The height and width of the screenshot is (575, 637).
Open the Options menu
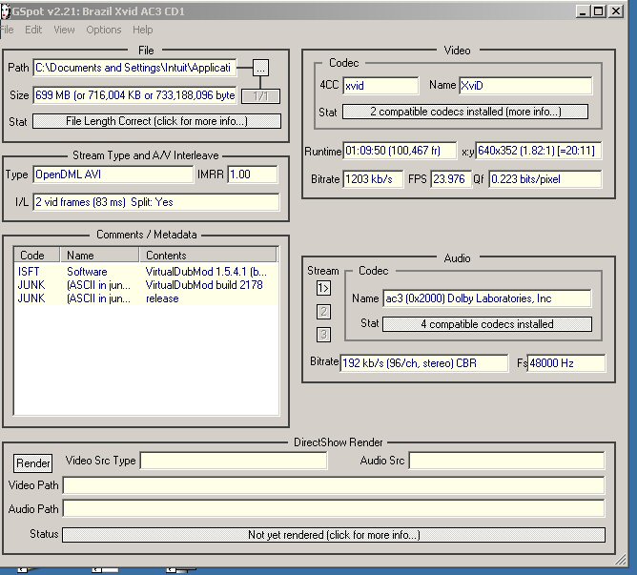pyautogui.click(x=104, y=30)
